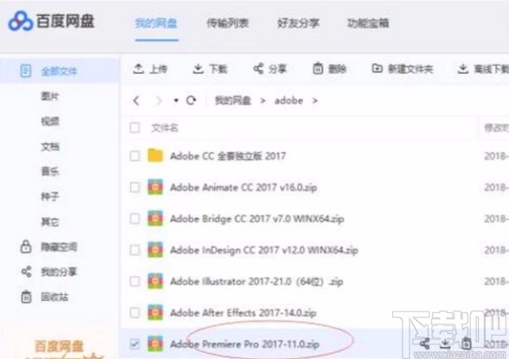Click the lock icon for 隐藏空间
The height and width of the screenshot is (359, 509).
point(26,247)
